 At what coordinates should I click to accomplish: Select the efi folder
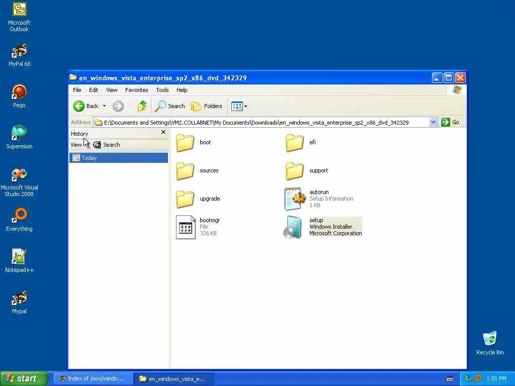tap(301, 142)
